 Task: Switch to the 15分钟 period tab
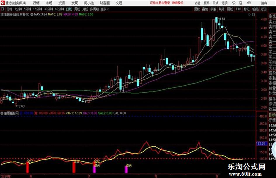37,9
